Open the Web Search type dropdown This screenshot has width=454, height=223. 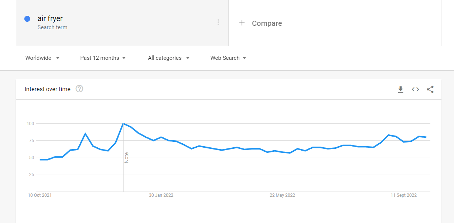(228, 58)
